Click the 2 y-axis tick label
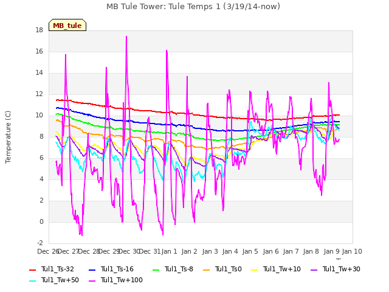The height and width of the screenshot is (292, 389). [x=41, y=200]
